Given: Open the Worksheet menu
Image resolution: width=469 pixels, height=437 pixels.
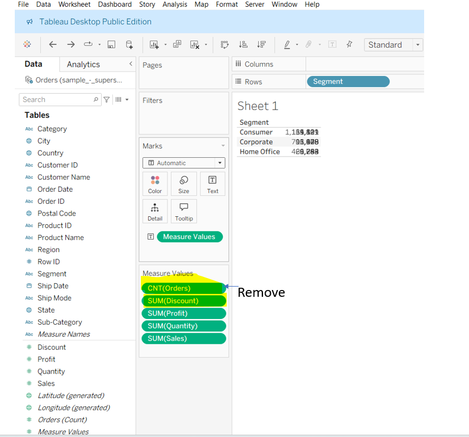Looking at the screenshot, I should (74, 5).
